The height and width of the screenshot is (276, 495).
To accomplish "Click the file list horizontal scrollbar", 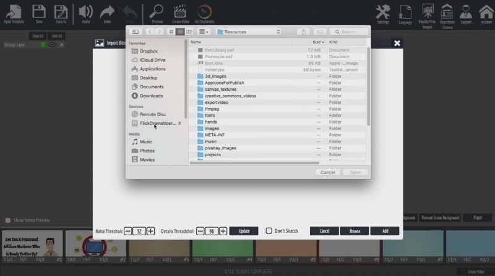I will [x=254, y=163].
